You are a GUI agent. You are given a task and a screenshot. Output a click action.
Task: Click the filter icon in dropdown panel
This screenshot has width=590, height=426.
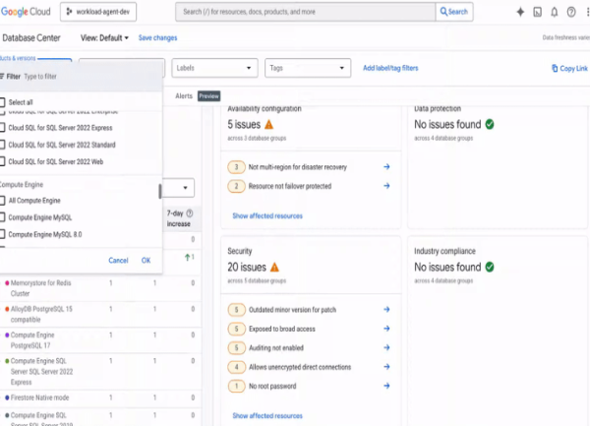point(2,77)
